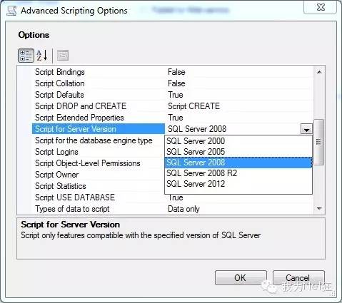Screen dimensions: 342x303
Task: Close the dialog with the X button
Action: click(321, 7)
